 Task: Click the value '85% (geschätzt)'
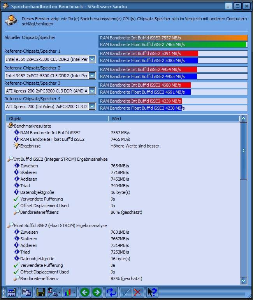click(x=126, y=279)
